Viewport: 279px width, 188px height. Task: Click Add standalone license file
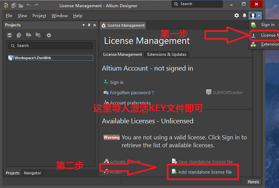tap(205, 172)
